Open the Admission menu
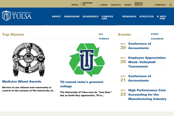This screenshot has height=116, width=174. [72, 17]
